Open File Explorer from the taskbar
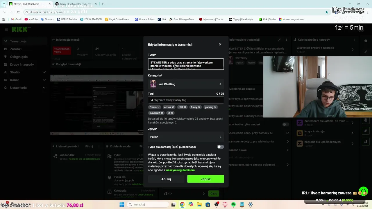Screen dimensions: 372x209 tap(199, 204)
